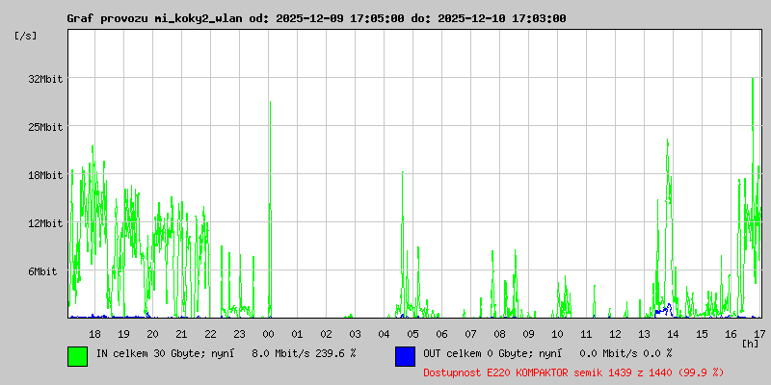The height and width of the screenshot is (385, 771).
Task: Click the hour 21 x-axis label
Action: click(181, 334)
